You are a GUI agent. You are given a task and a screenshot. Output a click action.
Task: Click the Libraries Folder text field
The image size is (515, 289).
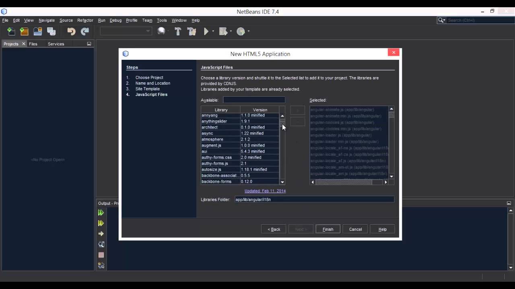click(314, 199)
